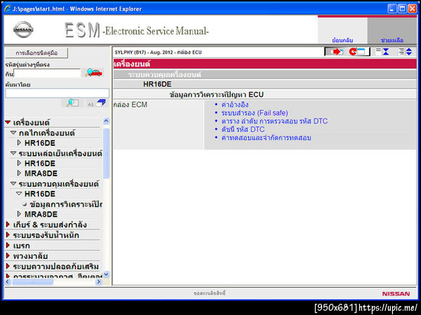Expand HR16DE under ระบบหล่อเย็นเครื่องยนต์
Viewport: 421px width, 315px height.
pyautogui.click(x=19, y=163)
